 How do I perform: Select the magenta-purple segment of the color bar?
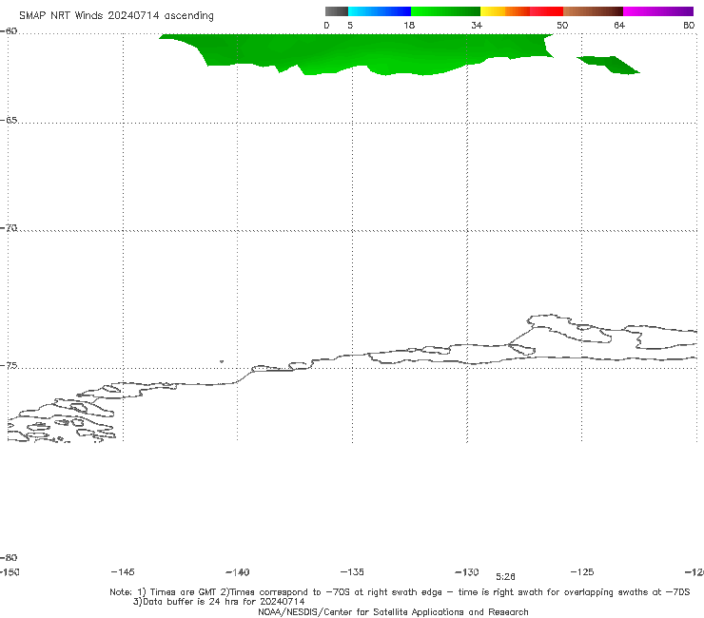(x=658, y=11)
